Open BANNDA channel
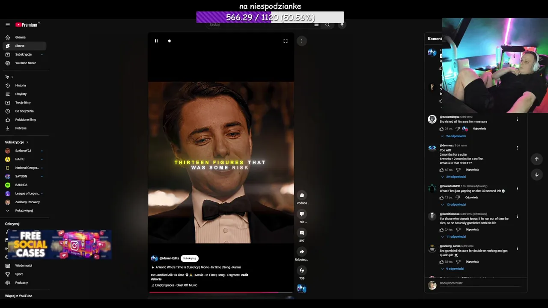Image resolution: width=548 pixels, height=308 pixels. pyautogui.click(x=24, y=185)
